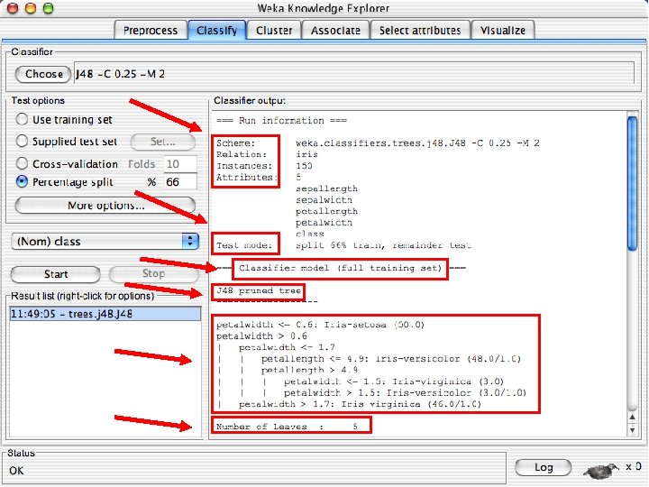This screenshot has height=487, width=649.
Task: Go to the Associate tab
Action: coord(335,31)
